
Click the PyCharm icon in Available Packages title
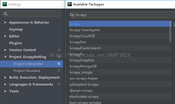pyautogui.click(x=70, y=4)
